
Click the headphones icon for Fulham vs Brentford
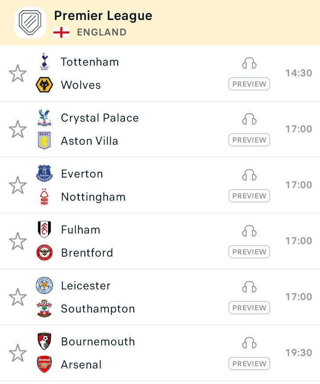pos(249,231)
